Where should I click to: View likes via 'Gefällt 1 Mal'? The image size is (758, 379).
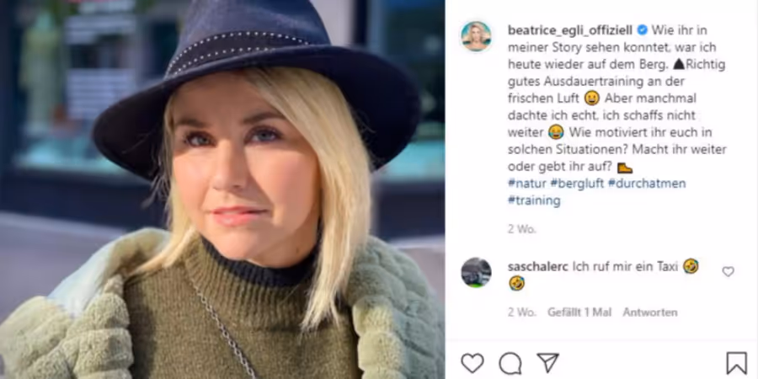(579, 312)
